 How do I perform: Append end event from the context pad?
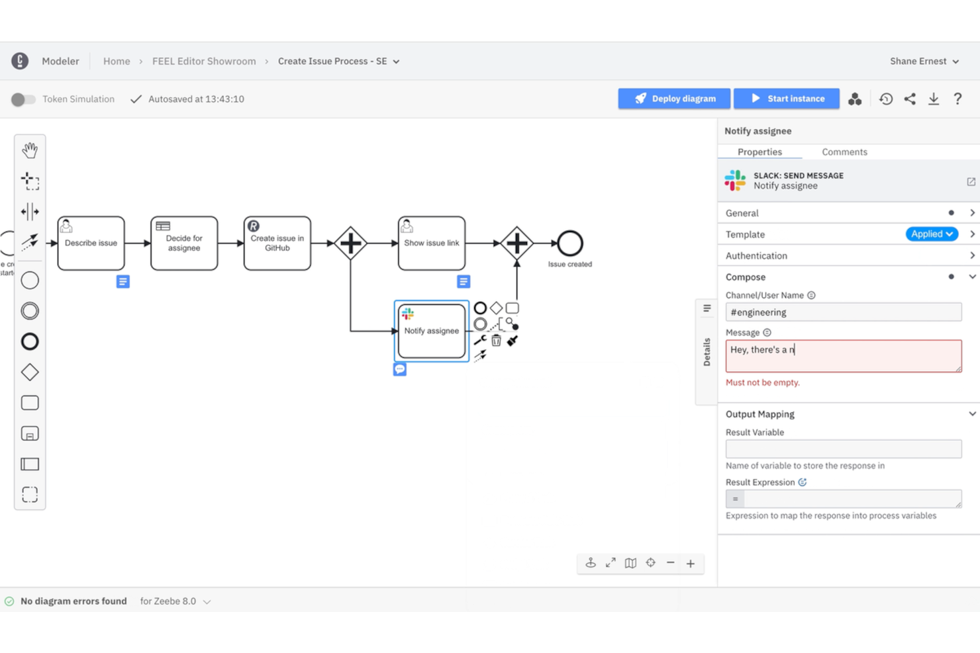pyautogui.click(x=480, y=308)
